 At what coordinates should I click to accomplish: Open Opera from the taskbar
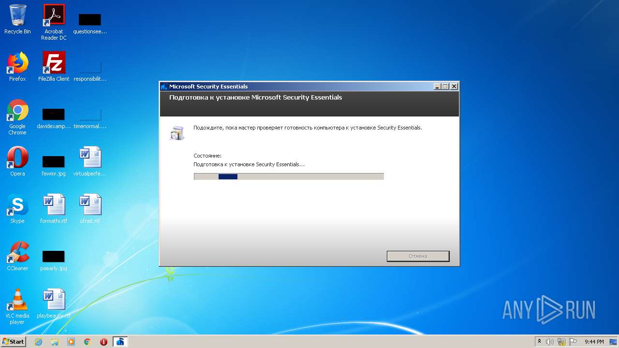[103, 342]
